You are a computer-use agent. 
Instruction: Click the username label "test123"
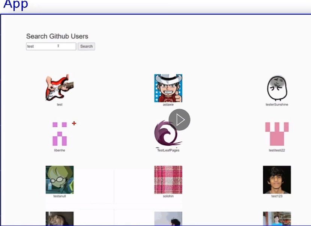pos(277,196)
